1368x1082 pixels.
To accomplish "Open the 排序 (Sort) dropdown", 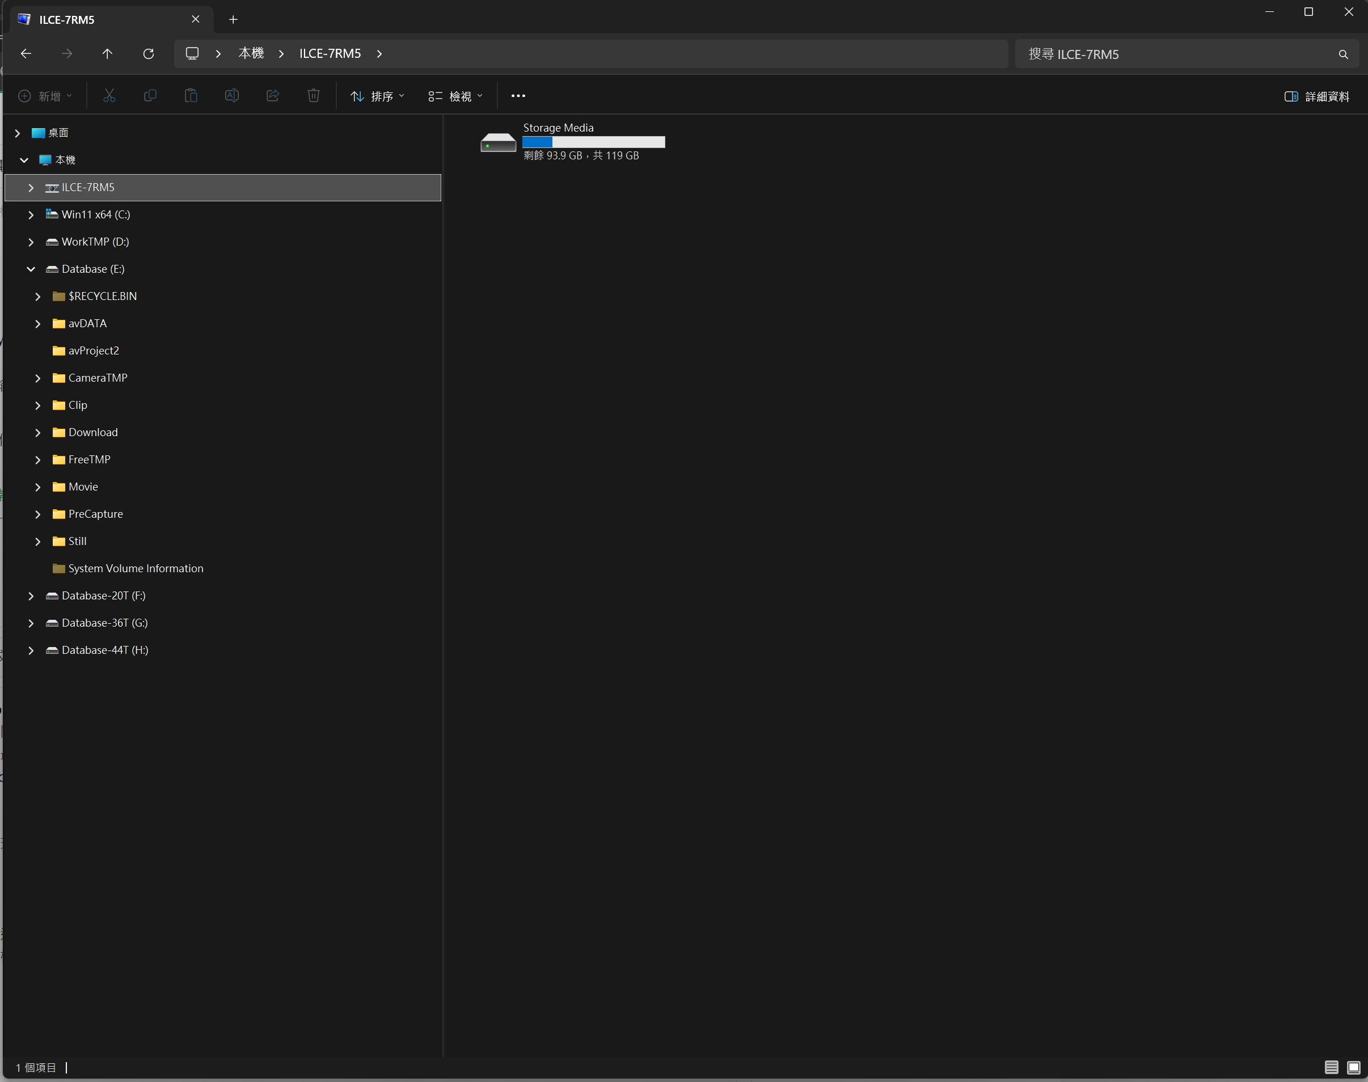I will [378, 96].
